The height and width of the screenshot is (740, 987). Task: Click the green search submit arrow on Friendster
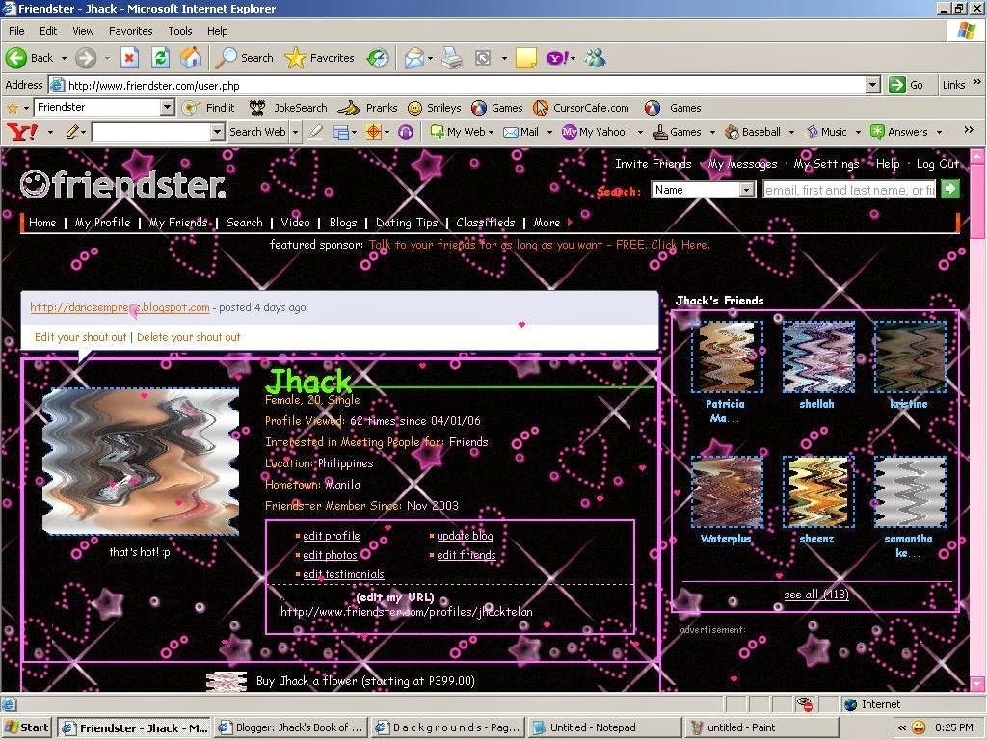pos(949,189)
